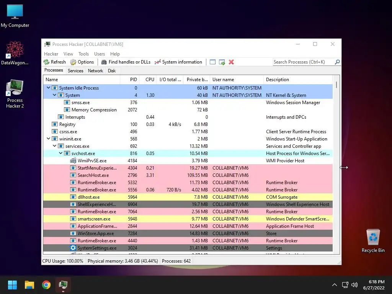The width and height of the screenshot is (392, 294).
Task: Collapse the svchost.exe 816 node
Action: tap(61, 153)
